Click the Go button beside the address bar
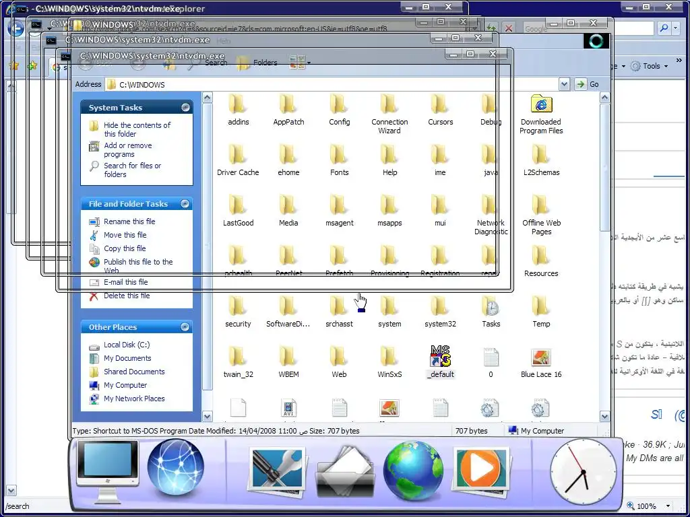Image resolution: width=690 pixels, height=517 pixels. coord(588,84)
